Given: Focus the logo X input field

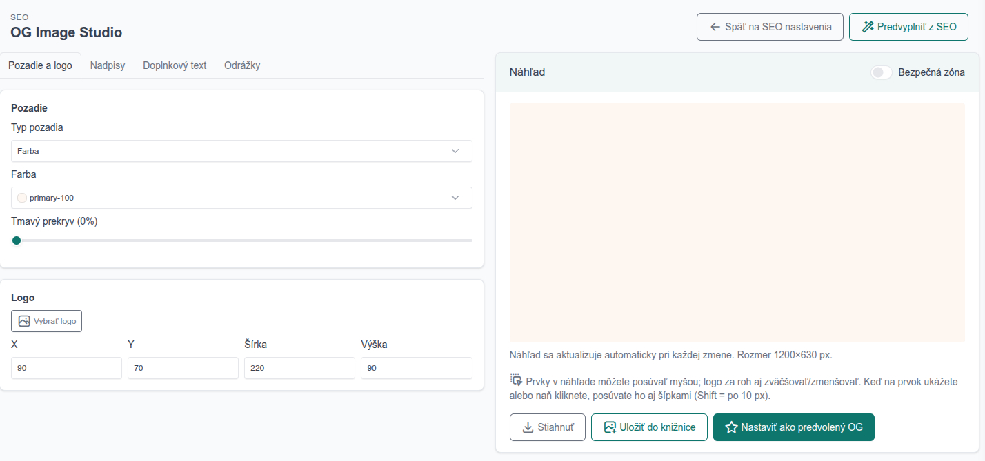Looking at the screenshot, I should tap(66, 368).
